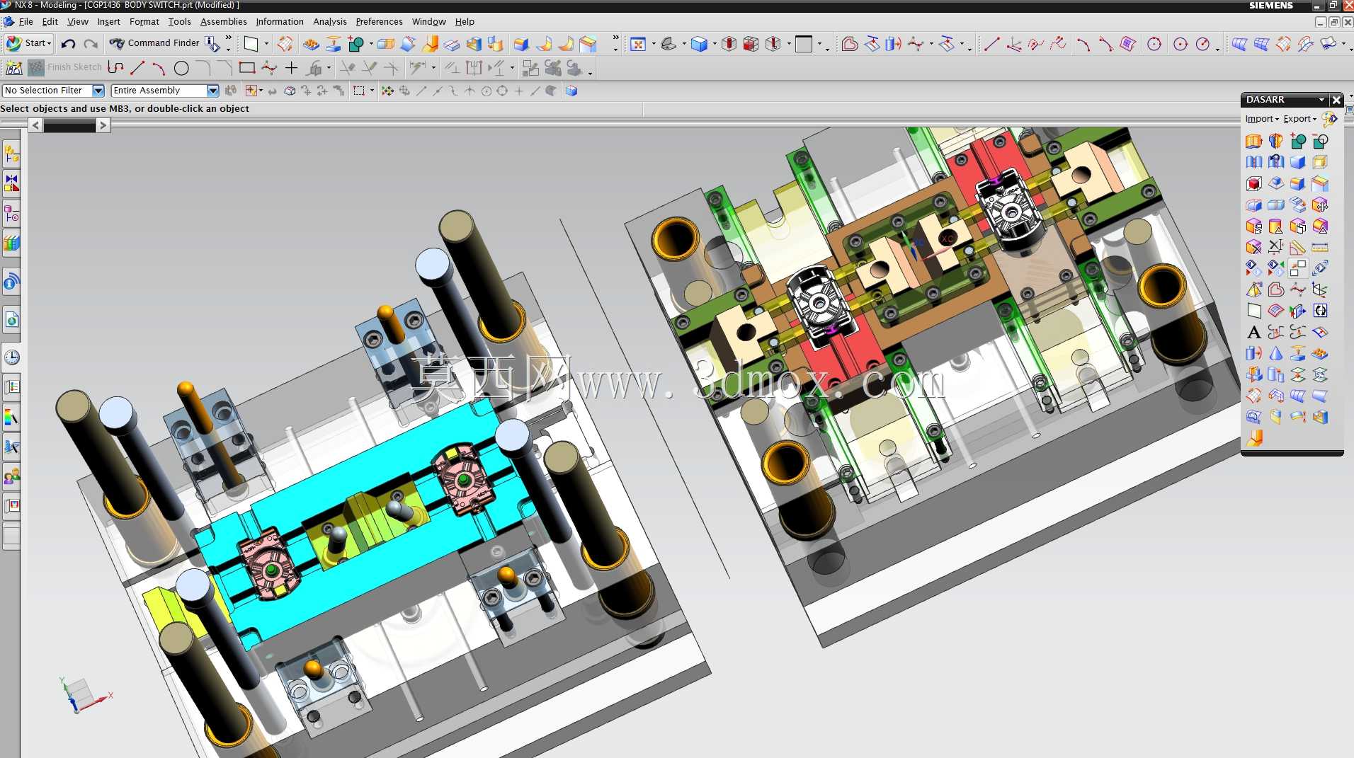
Task: Toggle the existing point snap plus icon
Action: pyautogui.click(x=519, y=91)
